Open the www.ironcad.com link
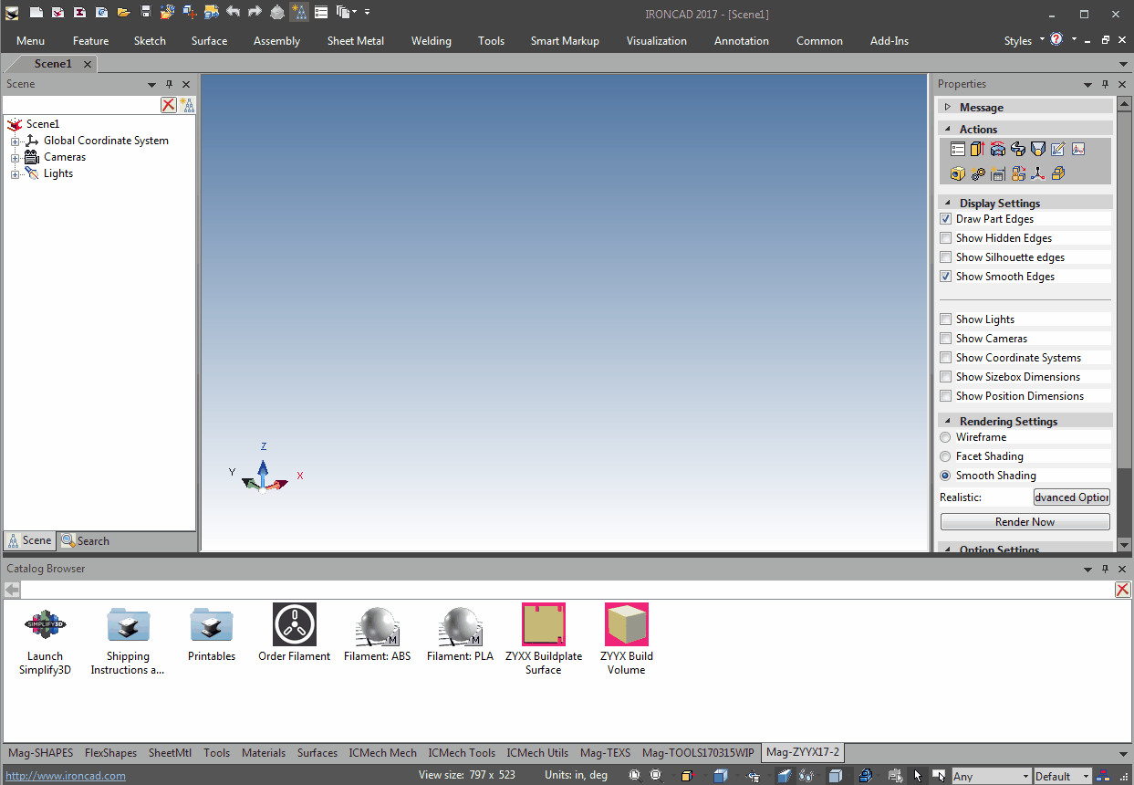Screen dimensions: 1134x785 click(66, 776)
